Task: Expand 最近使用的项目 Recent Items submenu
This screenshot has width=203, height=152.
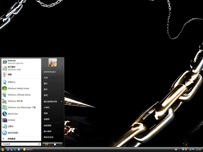Action: (53, 101)
